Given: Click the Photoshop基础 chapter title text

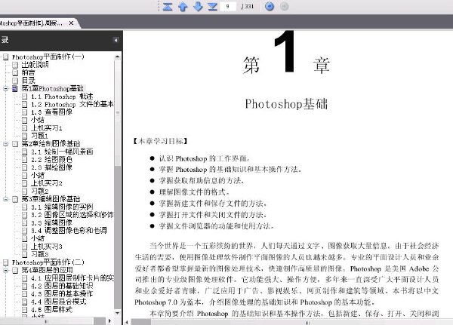Looking at the screenshot, I should (286, 104).
